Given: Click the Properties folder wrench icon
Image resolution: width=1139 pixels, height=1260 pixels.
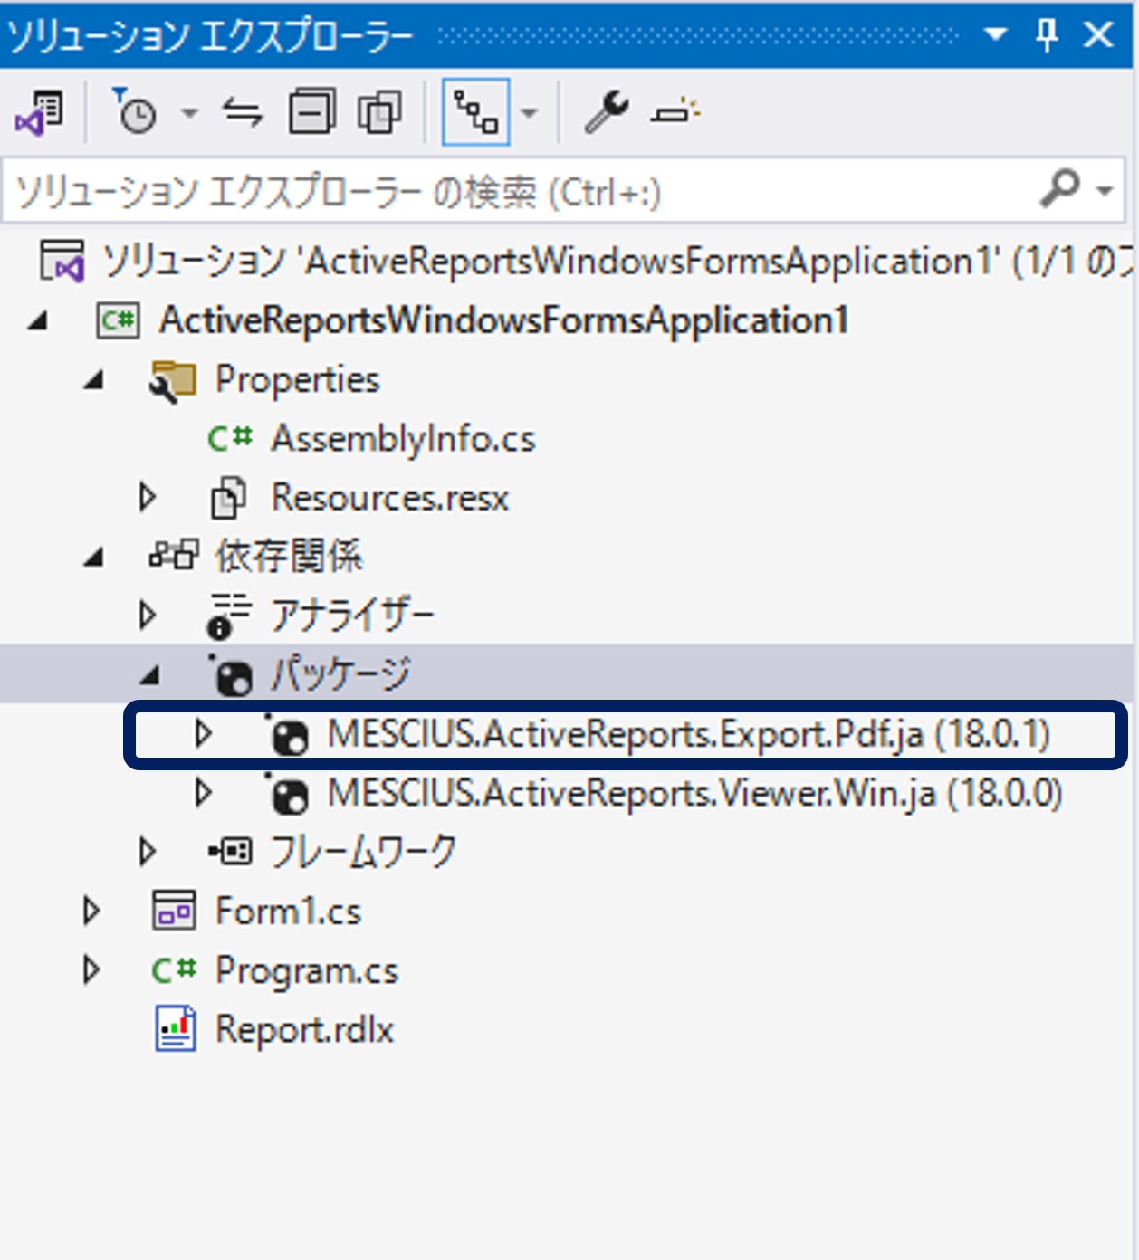Looking at the screenshot, I should click(172, 381).
